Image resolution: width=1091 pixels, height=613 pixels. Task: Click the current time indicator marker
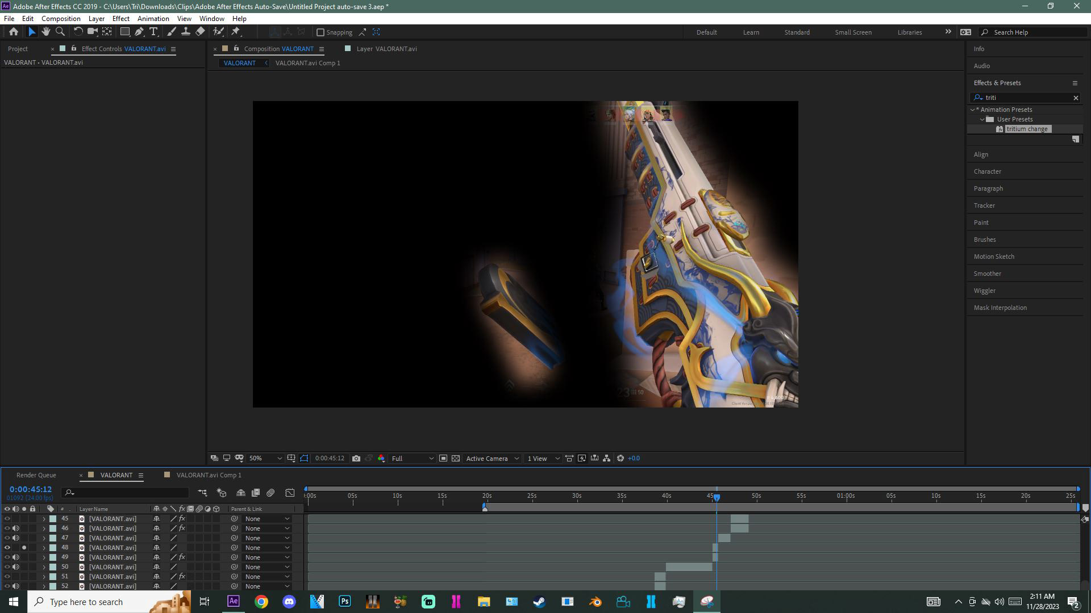(x=717, y=497)
